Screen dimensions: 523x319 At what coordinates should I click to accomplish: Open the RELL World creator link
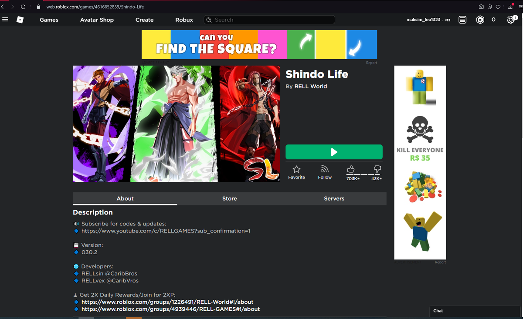pyautogui.click(x=311, y=86)
